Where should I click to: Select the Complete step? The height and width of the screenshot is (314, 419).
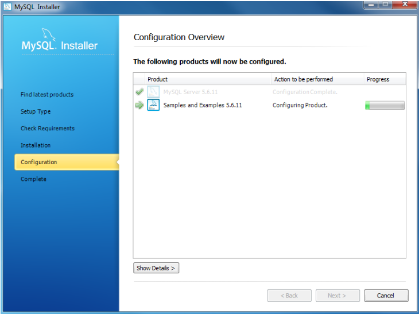(x=33, y=179)
